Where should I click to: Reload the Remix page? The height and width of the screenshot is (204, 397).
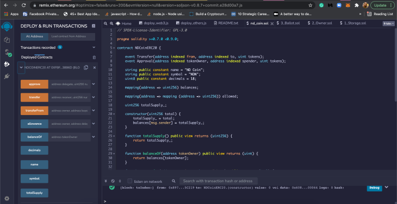click(x=23, y=5)
